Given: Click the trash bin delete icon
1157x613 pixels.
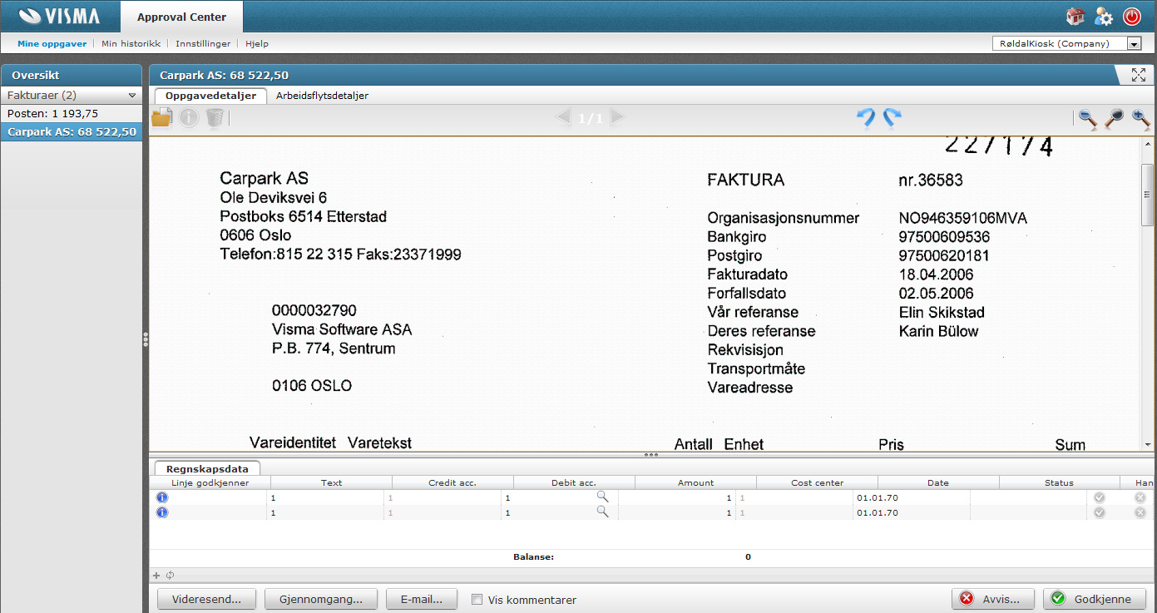Looking at the screenshot, I should tap(215, 119).
